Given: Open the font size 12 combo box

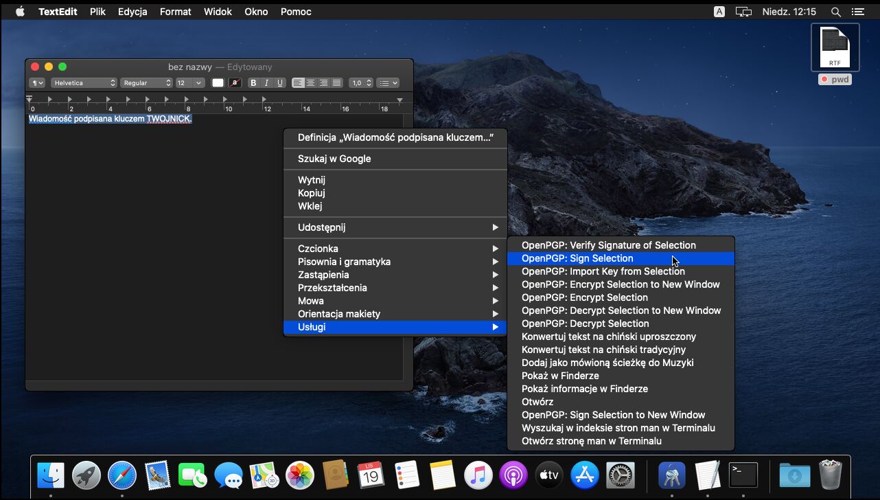Looking at the screenshot, I should [189, 83].
